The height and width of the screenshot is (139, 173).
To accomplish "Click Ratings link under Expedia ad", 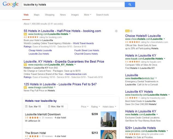I will point(28,77).
